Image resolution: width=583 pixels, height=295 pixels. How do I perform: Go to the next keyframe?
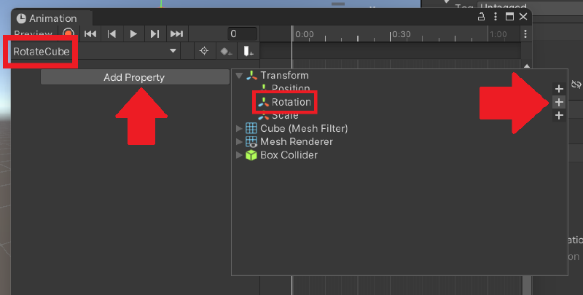tap(154, 34)
